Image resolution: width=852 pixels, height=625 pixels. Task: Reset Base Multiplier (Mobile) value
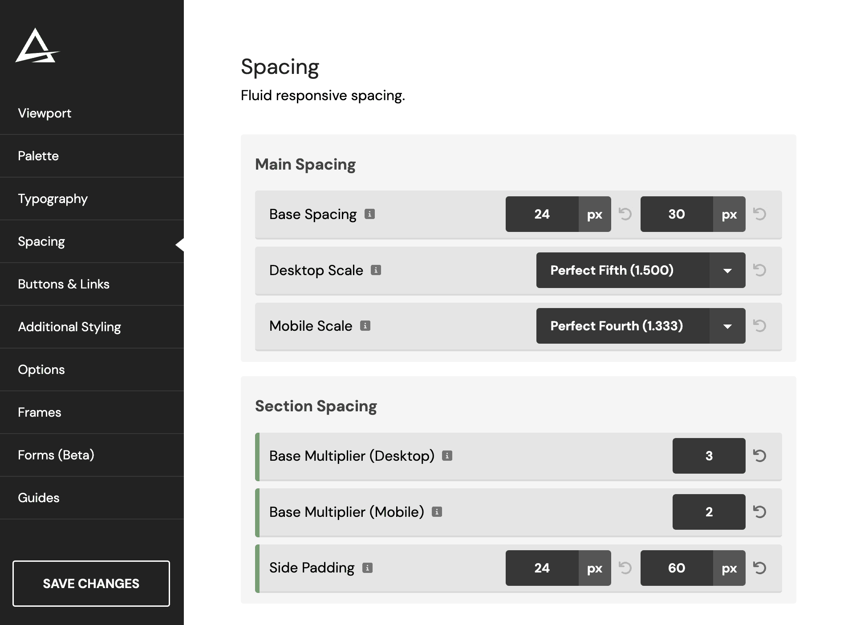760,512
